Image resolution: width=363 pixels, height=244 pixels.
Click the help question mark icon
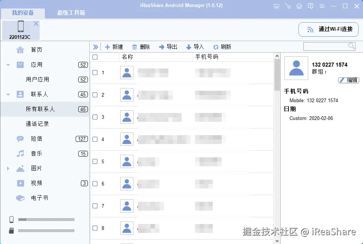310,6
